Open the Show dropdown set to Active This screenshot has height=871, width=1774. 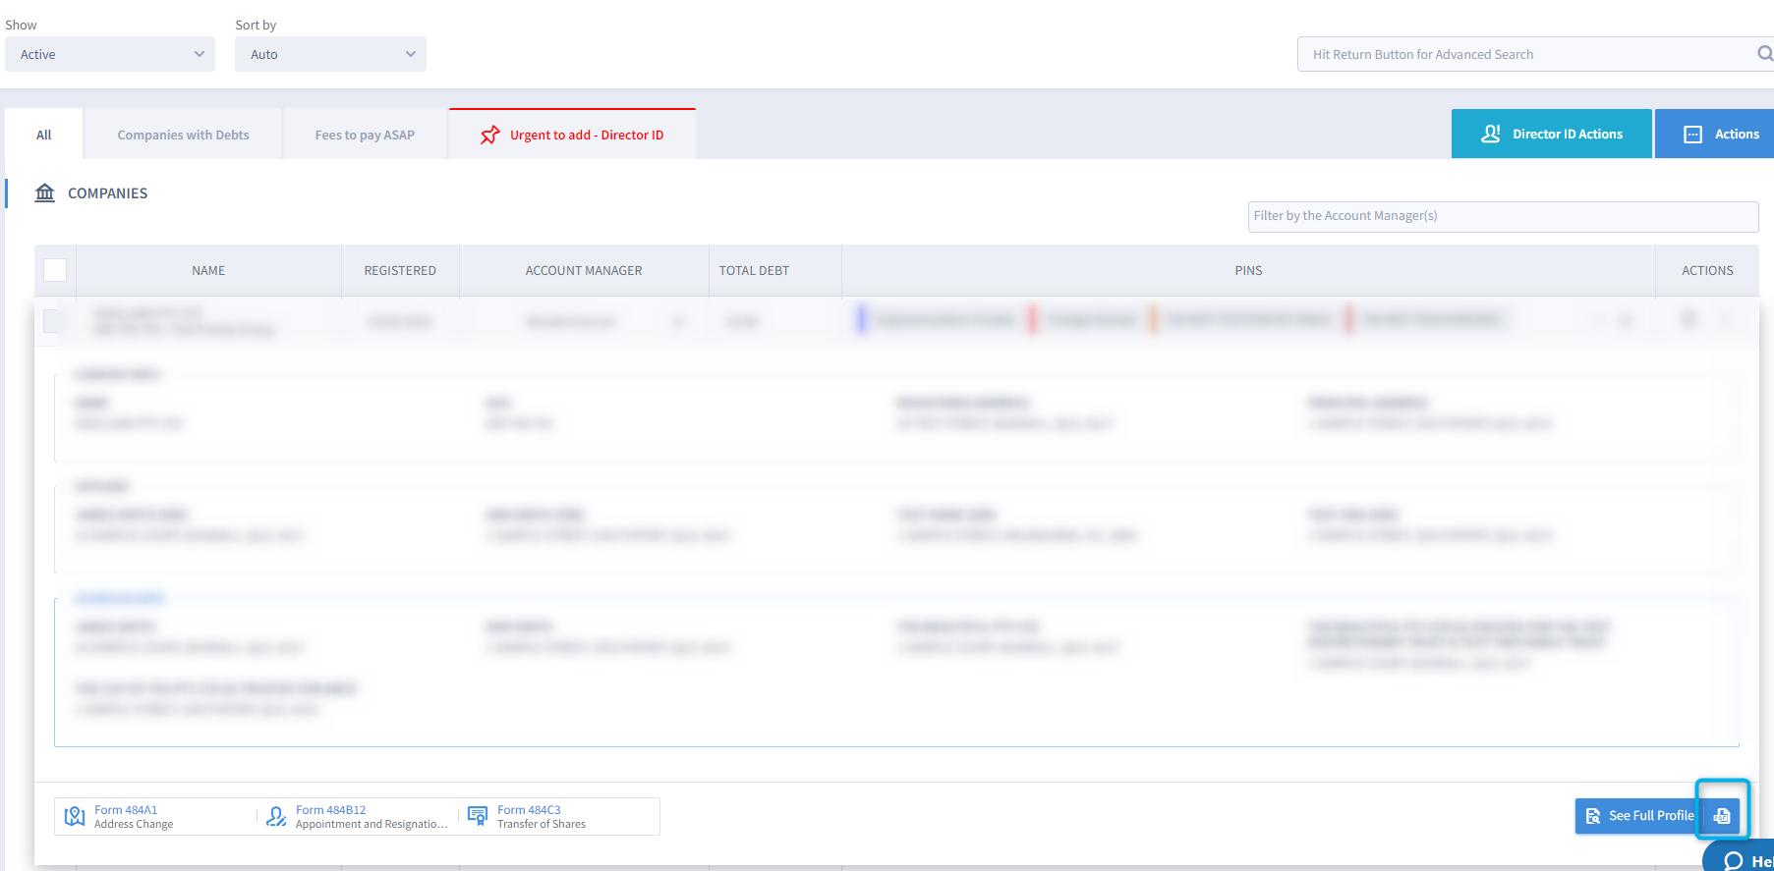(110, 54)
